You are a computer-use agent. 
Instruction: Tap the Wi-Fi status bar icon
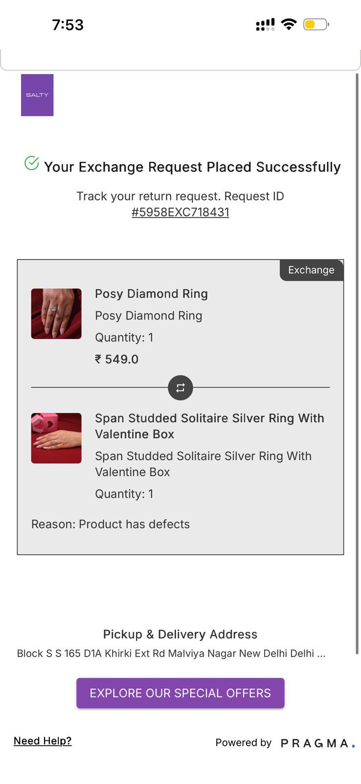(x=289, y=24)
